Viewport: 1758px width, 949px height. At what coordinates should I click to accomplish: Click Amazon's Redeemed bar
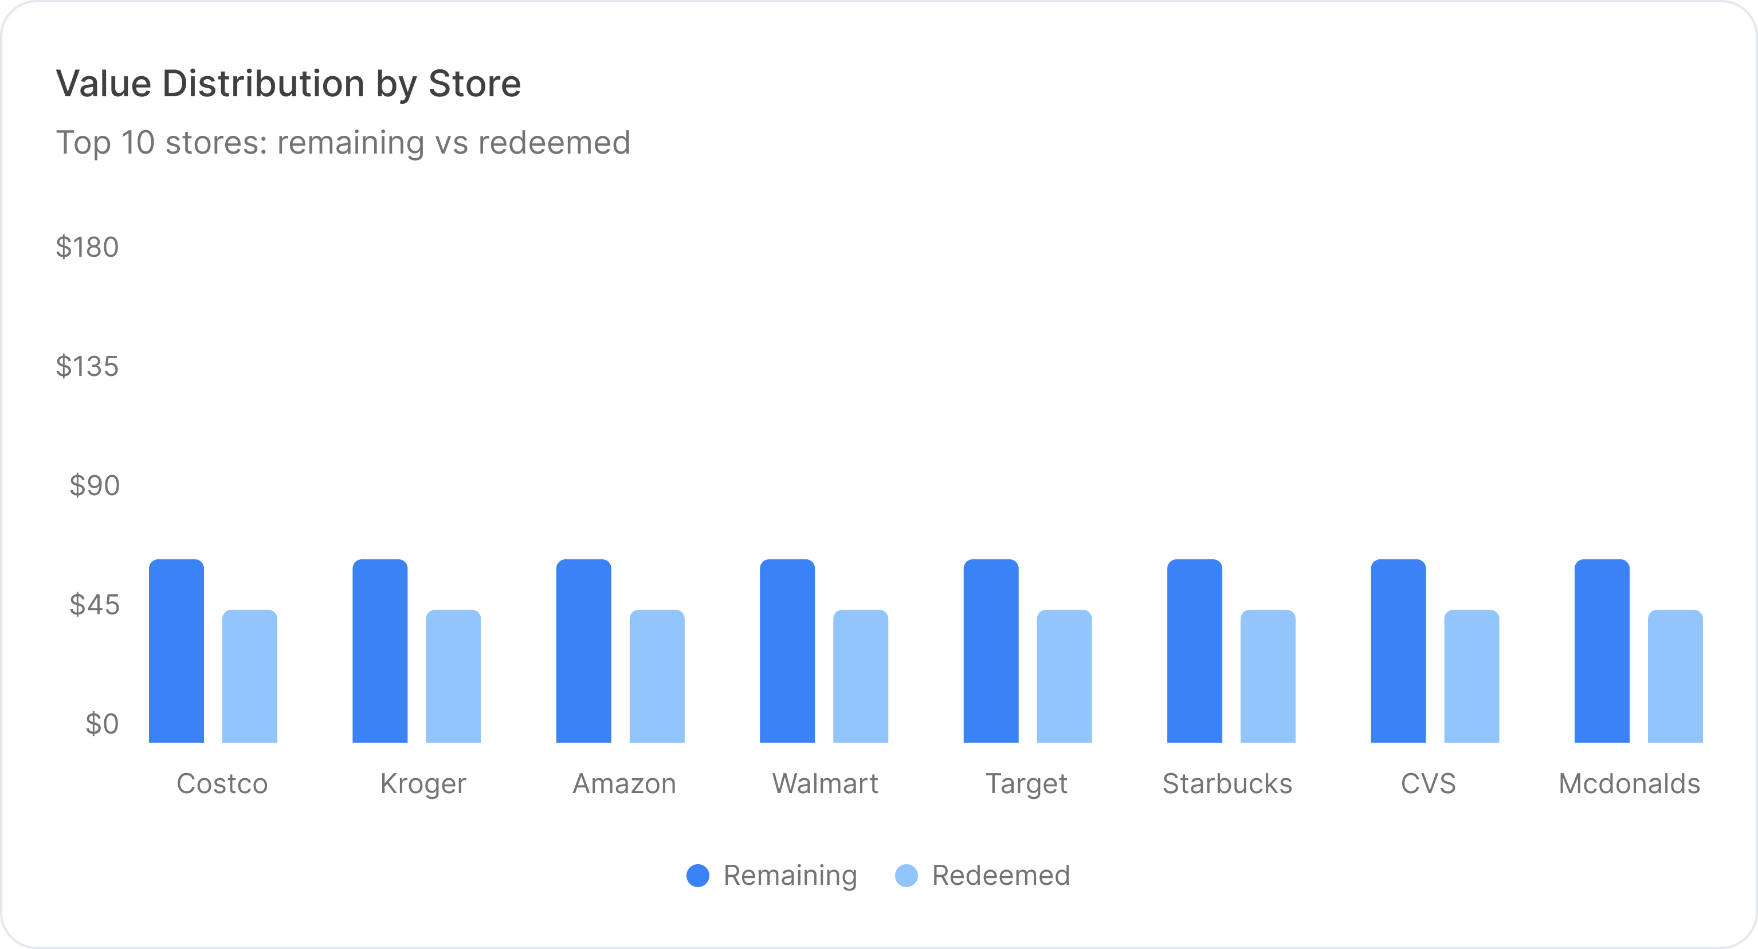point(657,676)
